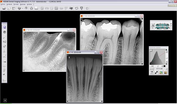Click the greyed square sensor toolbar icon
This screenshot has width=177, height=104.
click(52, 8)
